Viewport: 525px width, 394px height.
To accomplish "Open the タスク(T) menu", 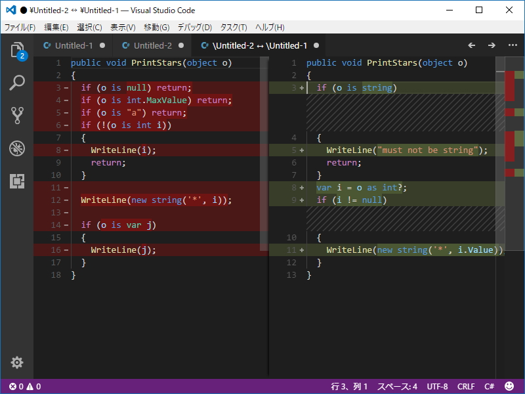I will [234, 27].
